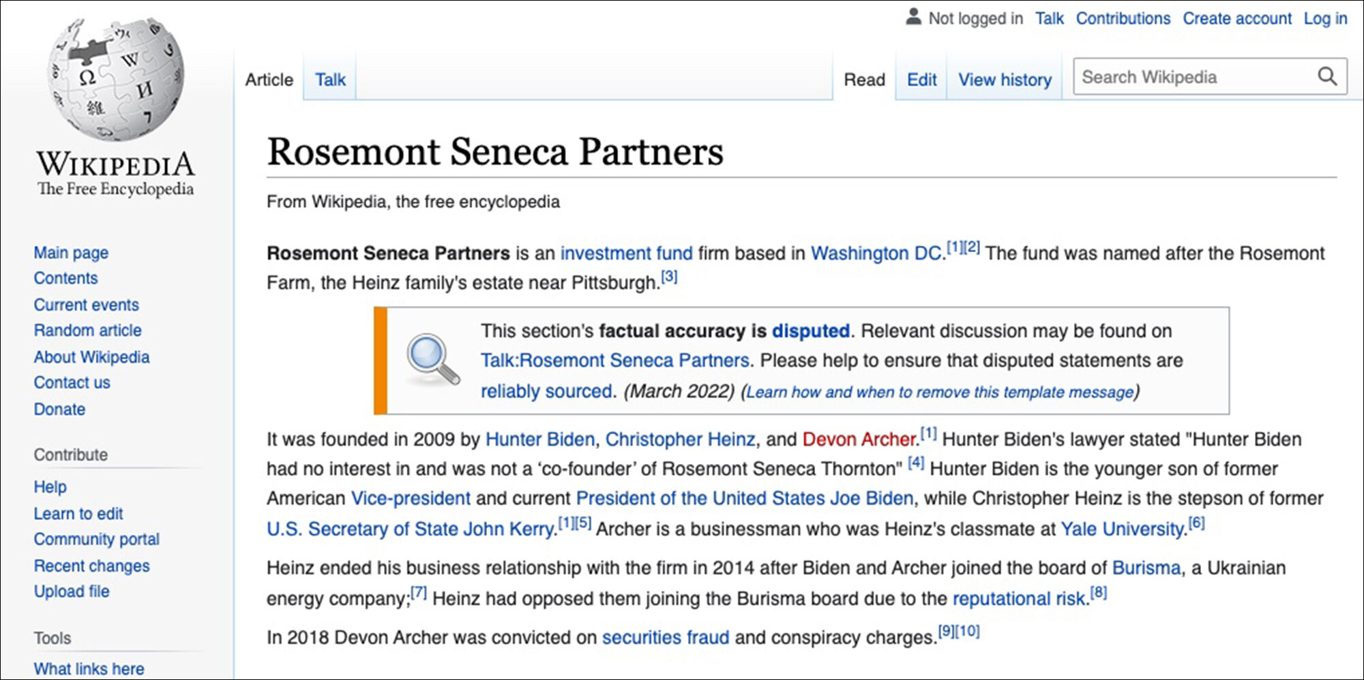Click the Wikipedia globe logo
Screen dimensions: 1364x680
tap(116, 78)
